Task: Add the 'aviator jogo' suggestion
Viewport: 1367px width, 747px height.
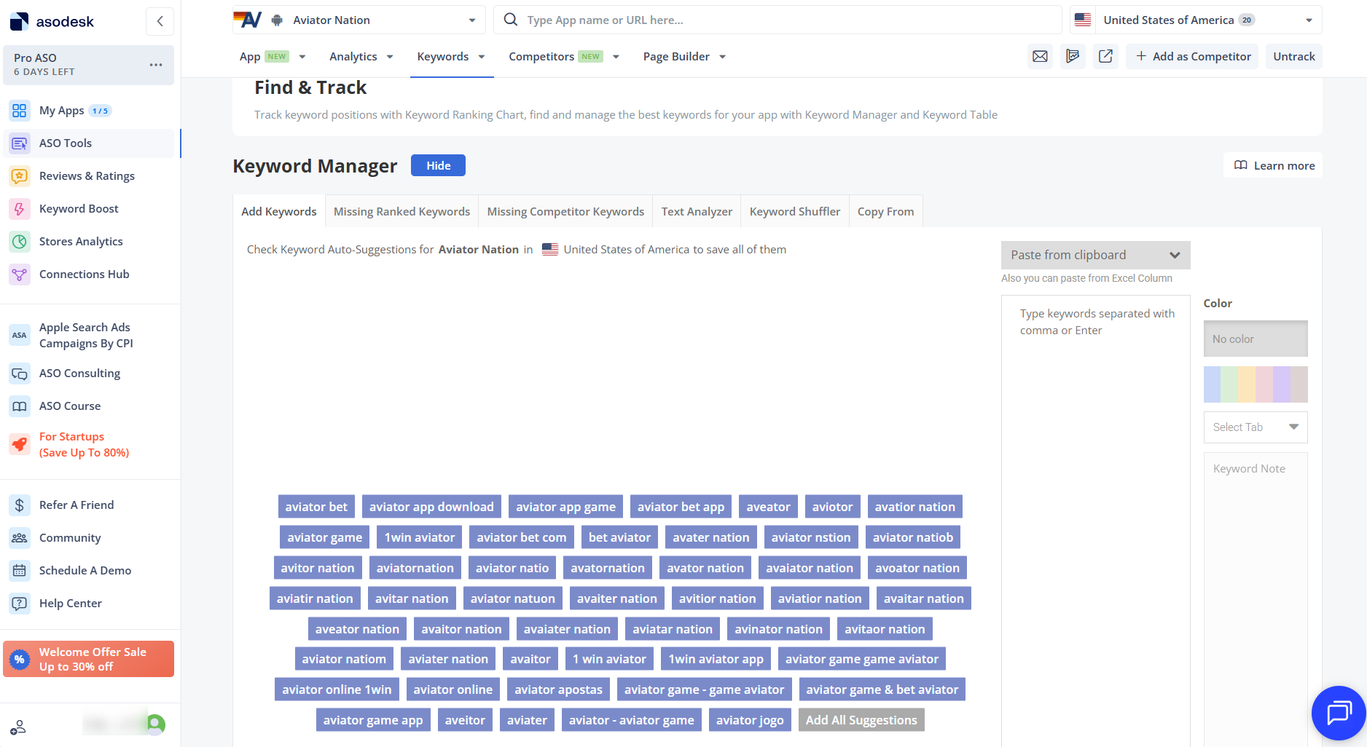Action: 750,721
